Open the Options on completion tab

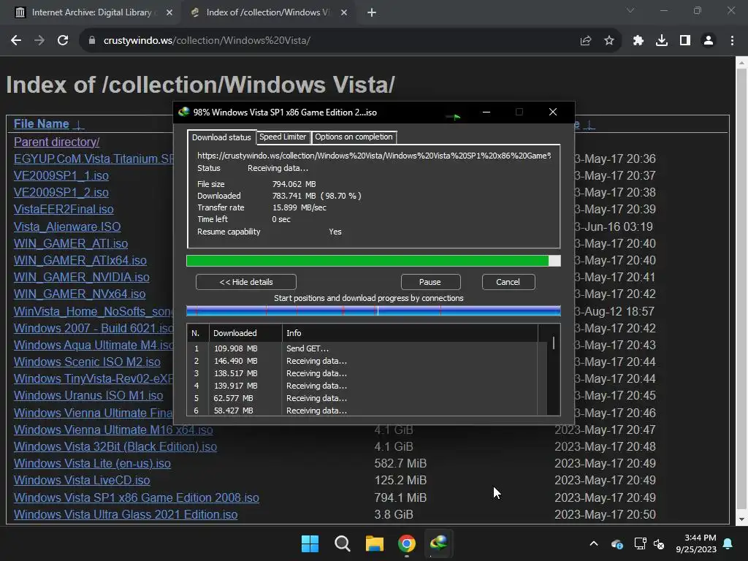(x=354, y=137)
